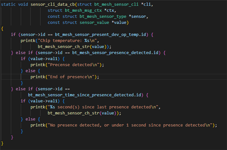Click bt_mesh_sensor_presence_detected.id in the else-if condition
227x150 pixels.
coord(115,53)
